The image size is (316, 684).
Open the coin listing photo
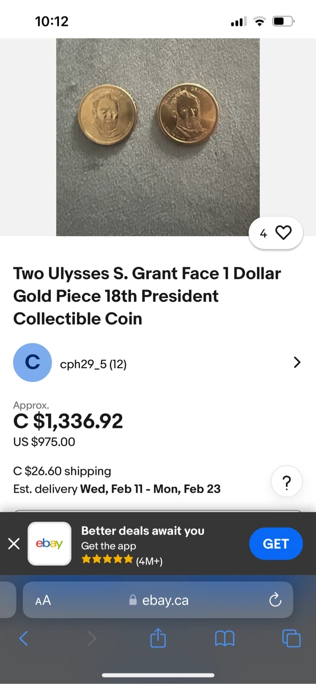point(158,137)
